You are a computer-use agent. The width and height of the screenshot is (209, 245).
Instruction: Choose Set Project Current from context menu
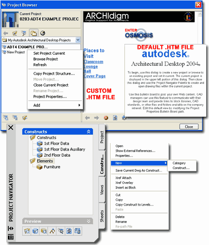pyautogui.click(x=49, y=53)
